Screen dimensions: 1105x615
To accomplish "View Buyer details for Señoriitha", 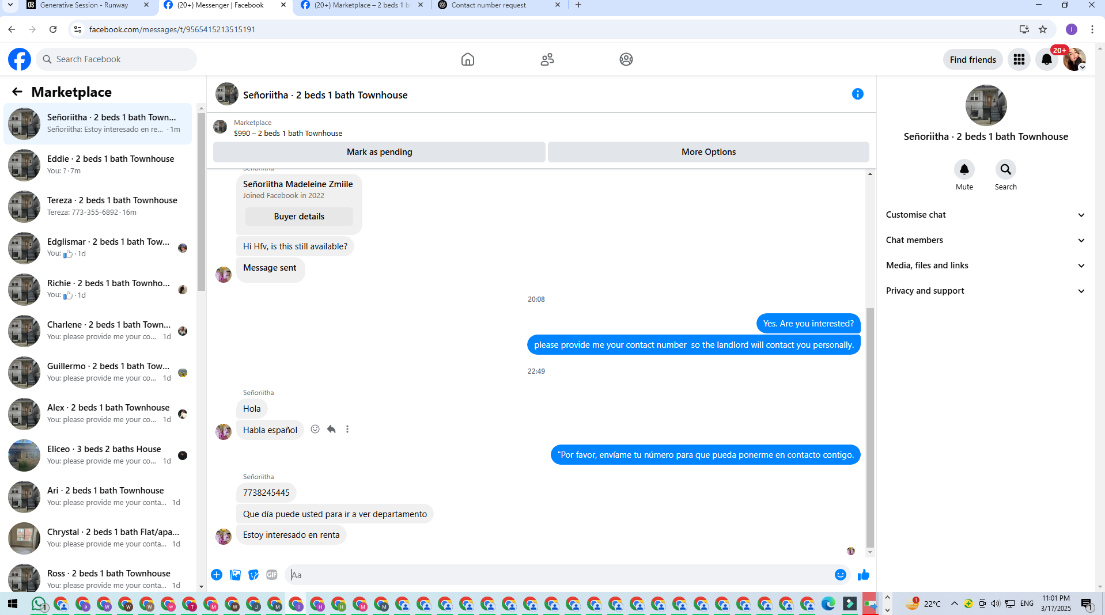I will click(x=299, y=217).
